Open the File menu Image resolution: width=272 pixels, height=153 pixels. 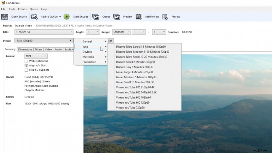click(3, 9)
